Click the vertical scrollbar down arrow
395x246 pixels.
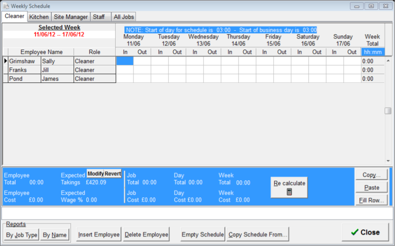(388, 161)
